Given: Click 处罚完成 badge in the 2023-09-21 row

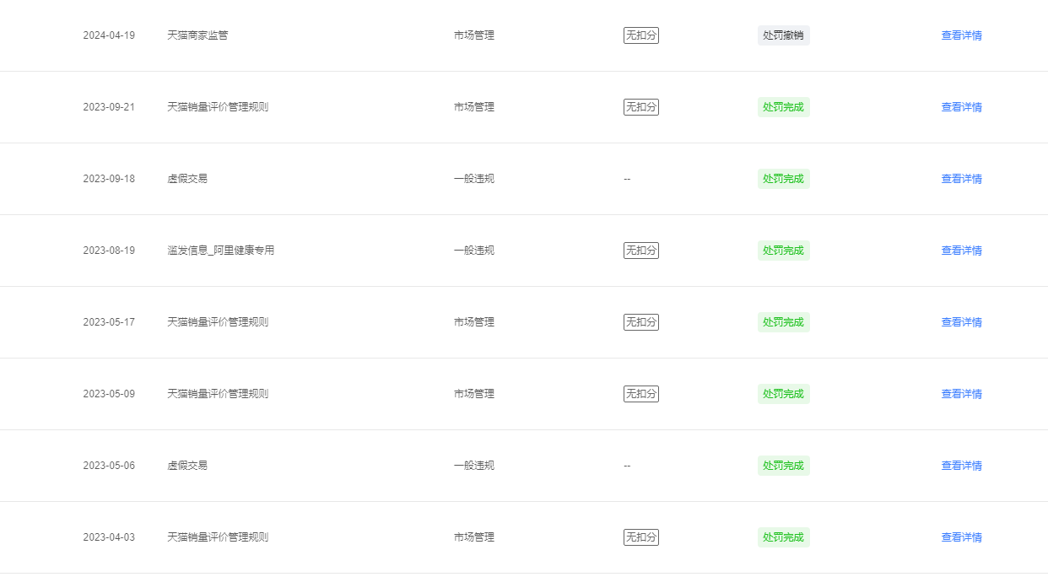Looking at the screenshot, I should point(783,107).
